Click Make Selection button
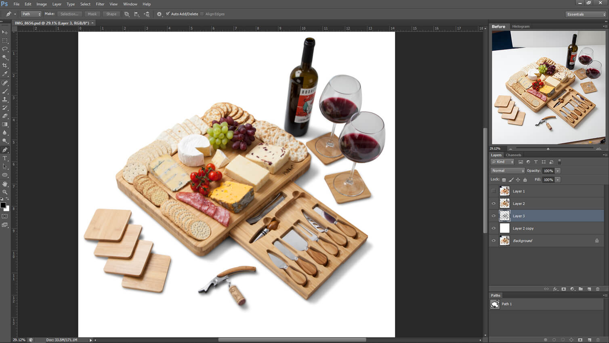This screenshot has width=609, height=343. [69, 14]
